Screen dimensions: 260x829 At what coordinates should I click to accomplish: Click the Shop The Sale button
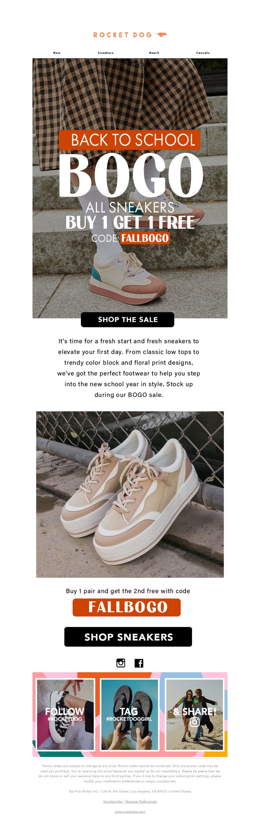pos(127,319)
